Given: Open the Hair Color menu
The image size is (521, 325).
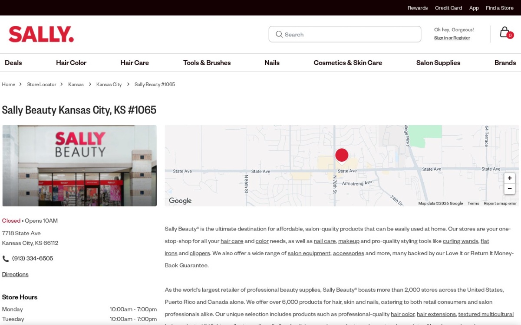Looking at the screenshot, I should point(71,62).
